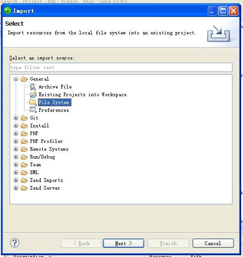243x257 pixels.
Task: Click the File System folder icon
Action: [33, 102]
